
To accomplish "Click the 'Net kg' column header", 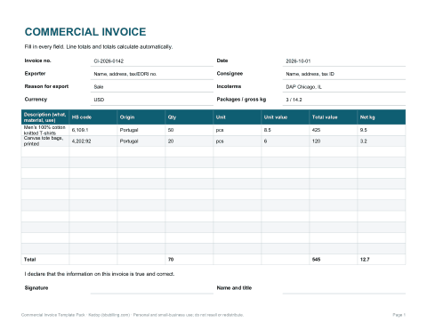I will click(382, 117).
